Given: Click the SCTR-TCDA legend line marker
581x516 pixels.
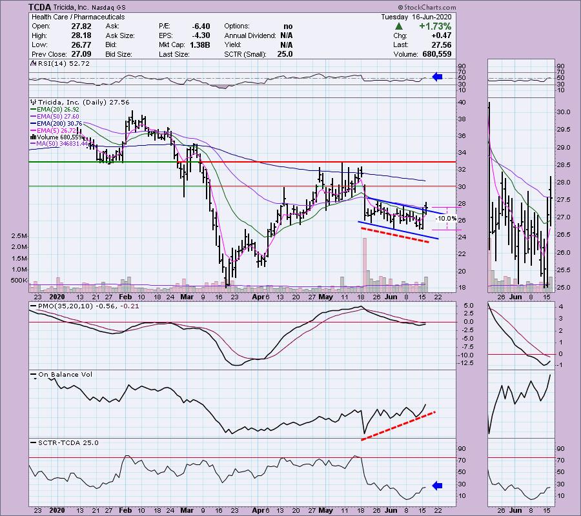Looking at the screenshot, I should 34,442.
